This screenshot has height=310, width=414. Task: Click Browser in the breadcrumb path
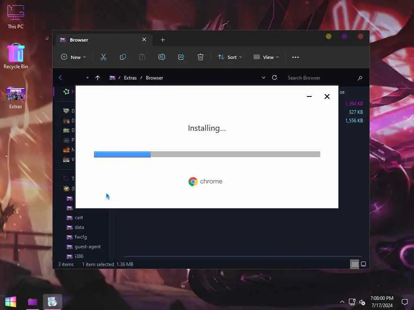(154, 78)
